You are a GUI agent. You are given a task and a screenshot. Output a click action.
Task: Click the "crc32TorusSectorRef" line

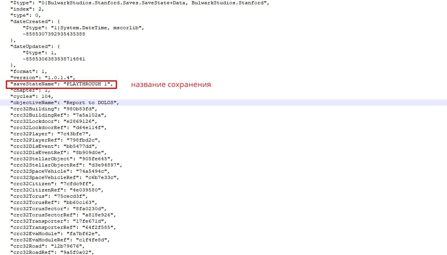[63, 215]
